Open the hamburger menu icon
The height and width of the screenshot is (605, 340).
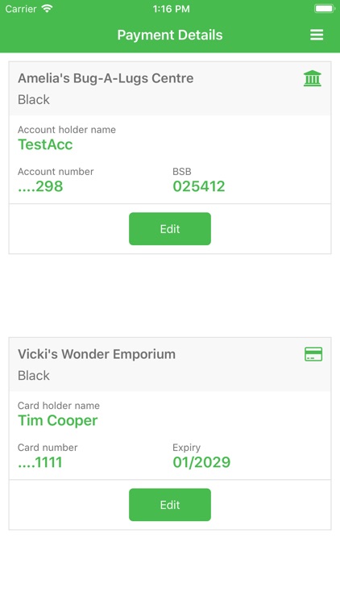(317, 35)
